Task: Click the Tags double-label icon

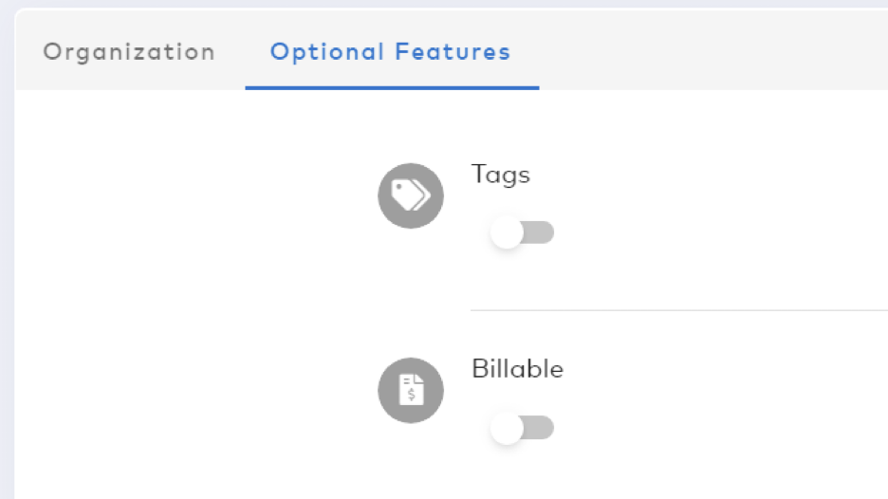Action: click(411, 195)
